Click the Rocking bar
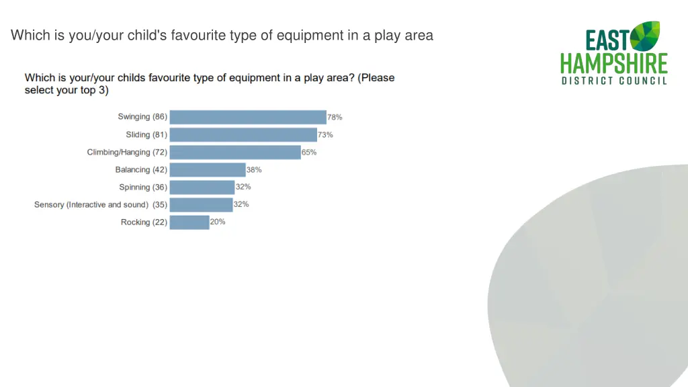 coord(189,222)
